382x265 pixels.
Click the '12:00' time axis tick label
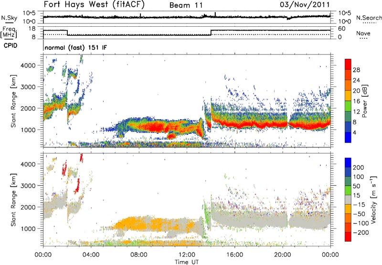pos(187,255)
